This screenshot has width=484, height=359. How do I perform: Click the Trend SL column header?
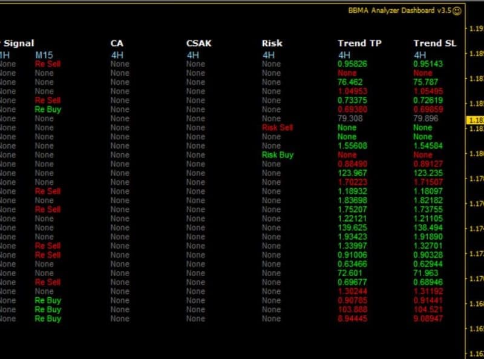point(434,43)
